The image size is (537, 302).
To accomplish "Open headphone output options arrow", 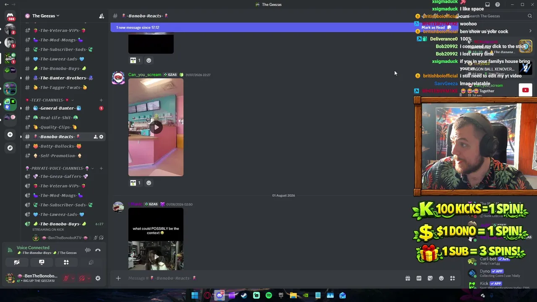I will 89,278.
